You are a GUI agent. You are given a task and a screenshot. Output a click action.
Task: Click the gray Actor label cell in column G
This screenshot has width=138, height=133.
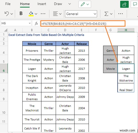pyautogui.click(x=110, y=59)
